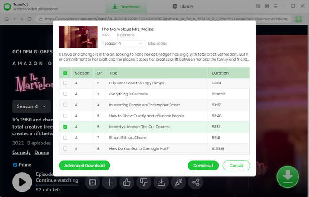309x197 pixels.
Task: Click the 8 Episodes label
Action: coord(158,43)
